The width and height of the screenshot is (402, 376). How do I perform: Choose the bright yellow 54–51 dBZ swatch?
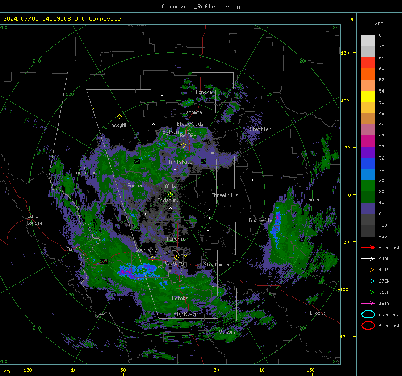(368, 97)
